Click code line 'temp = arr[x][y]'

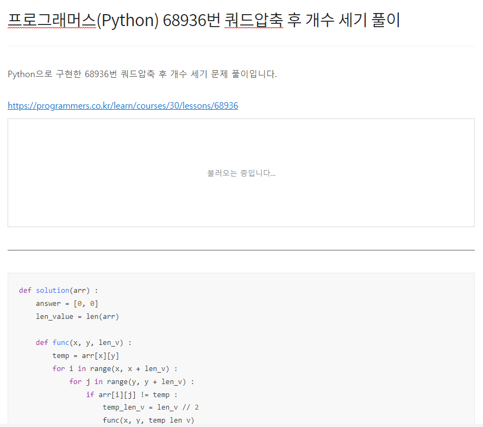pyautogui.click(x=86, y=356)
